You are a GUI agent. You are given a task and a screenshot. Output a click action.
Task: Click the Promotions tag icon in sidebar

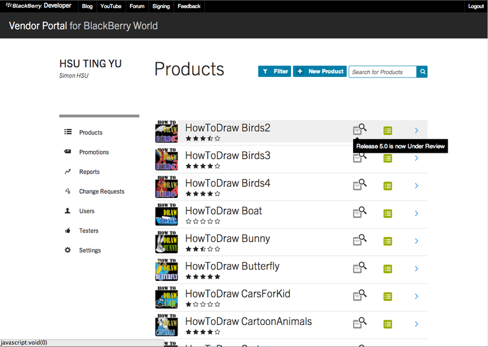click(68, 152)
